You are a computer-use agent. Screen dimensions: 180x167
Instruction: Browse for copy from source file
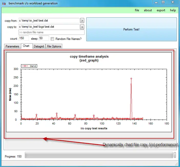pos(82,21)
